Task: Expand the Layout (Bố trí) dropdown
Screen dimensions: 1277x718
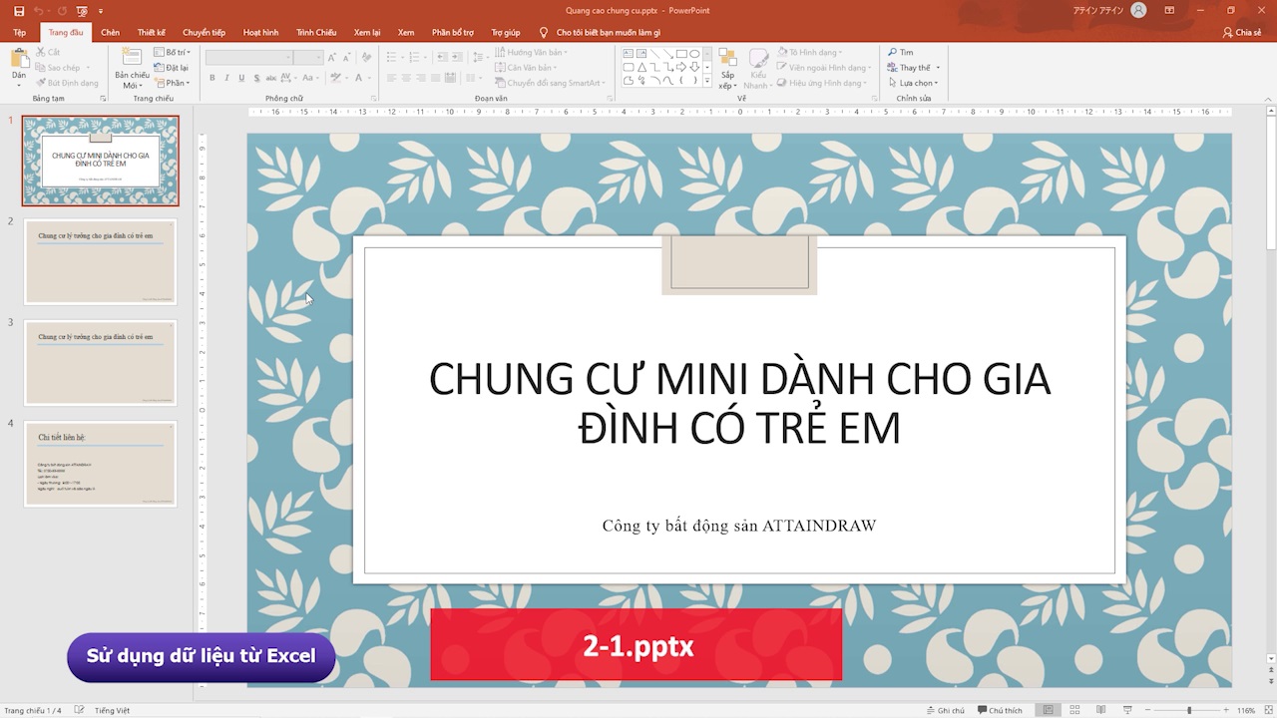Action: 173,52
